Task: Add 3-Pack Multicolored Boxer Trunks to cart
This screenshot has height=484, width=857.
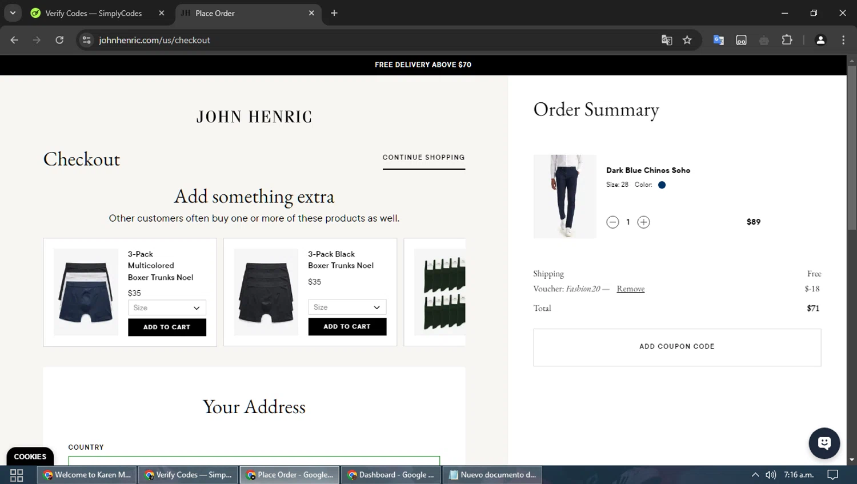Action: 167,327
